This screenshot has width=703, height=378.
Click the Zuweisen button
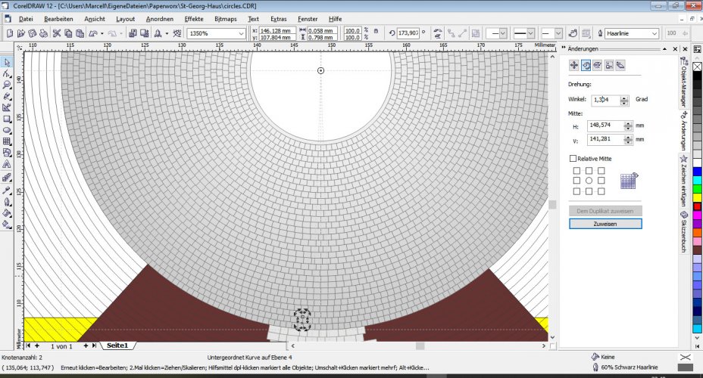605,224
